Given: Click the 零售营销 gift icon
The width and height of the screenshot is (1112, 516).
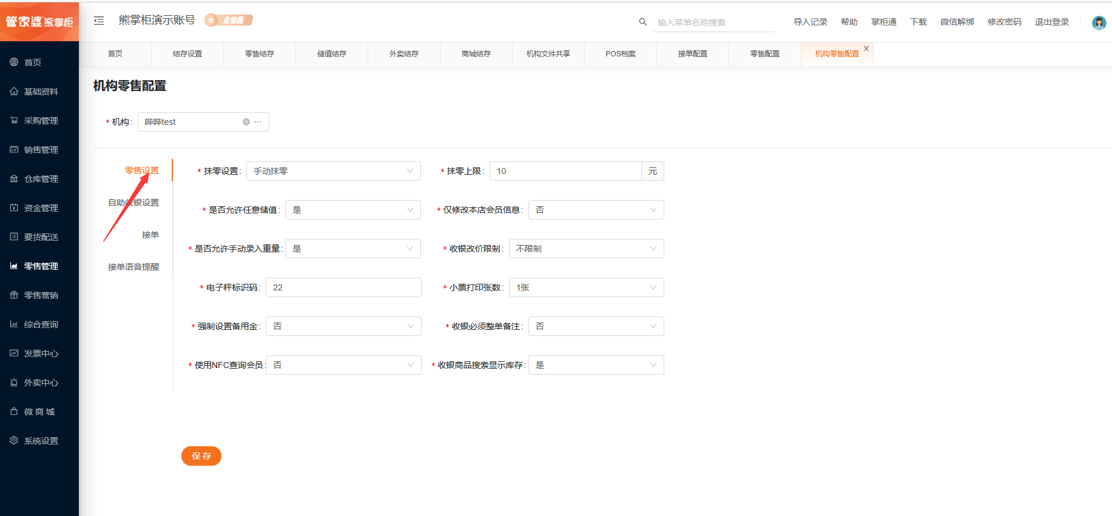Looking at the screenshot, I should click(x=14, y=295).
